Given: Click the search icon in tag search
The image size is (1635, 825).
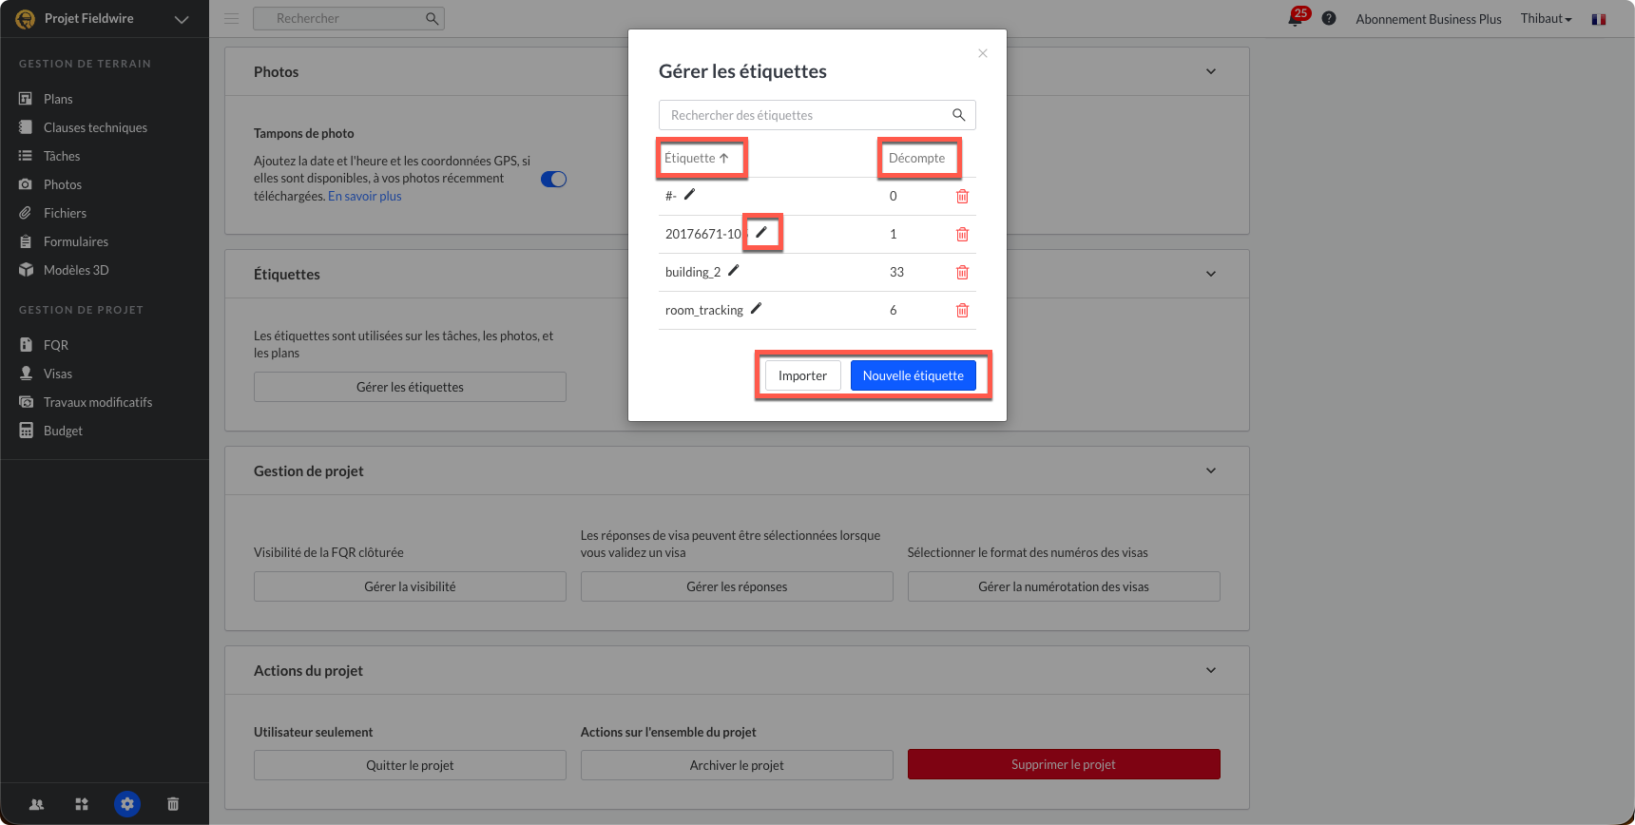Looking at the screenshot, I should [x=959, y=115].
